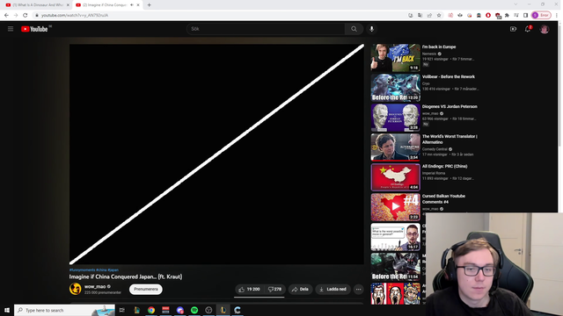This screenshot has height=316, width=563.
Task: Open the Create video camera icon
Action: click(x=513, y=29)
